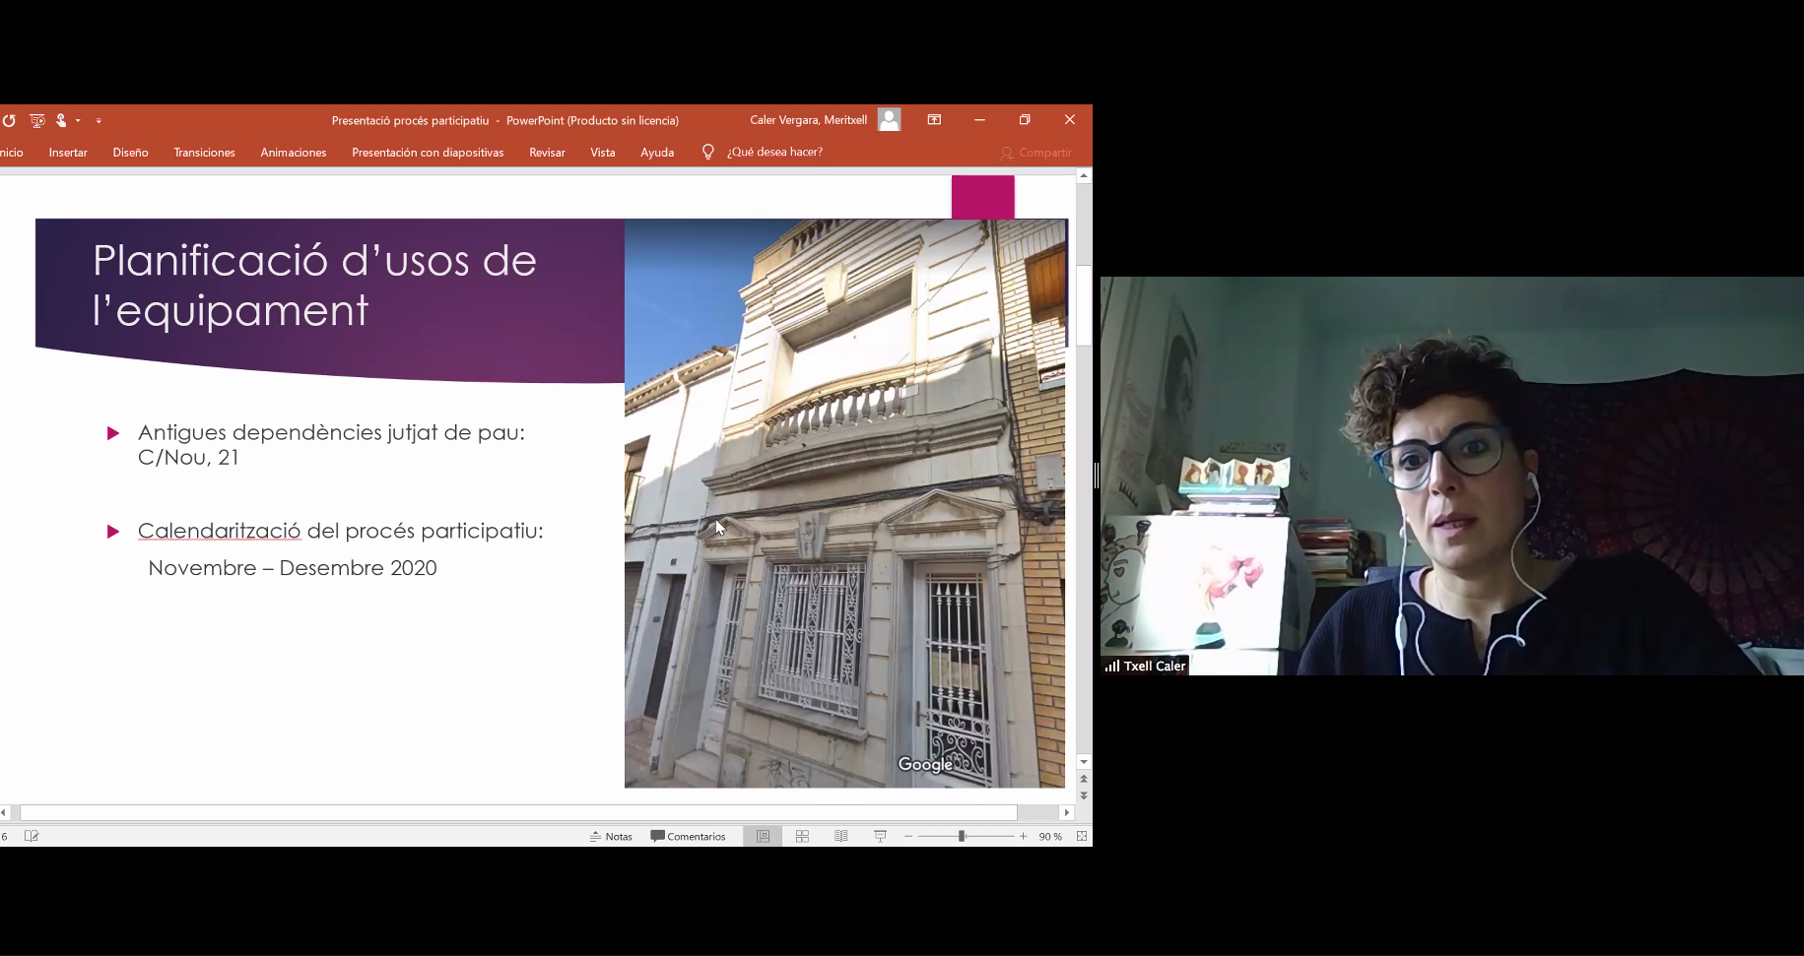This screenshot has width=1804, height=956.
Task: Click the Redo icon in quick access toolbar
Action: point(9,121)
